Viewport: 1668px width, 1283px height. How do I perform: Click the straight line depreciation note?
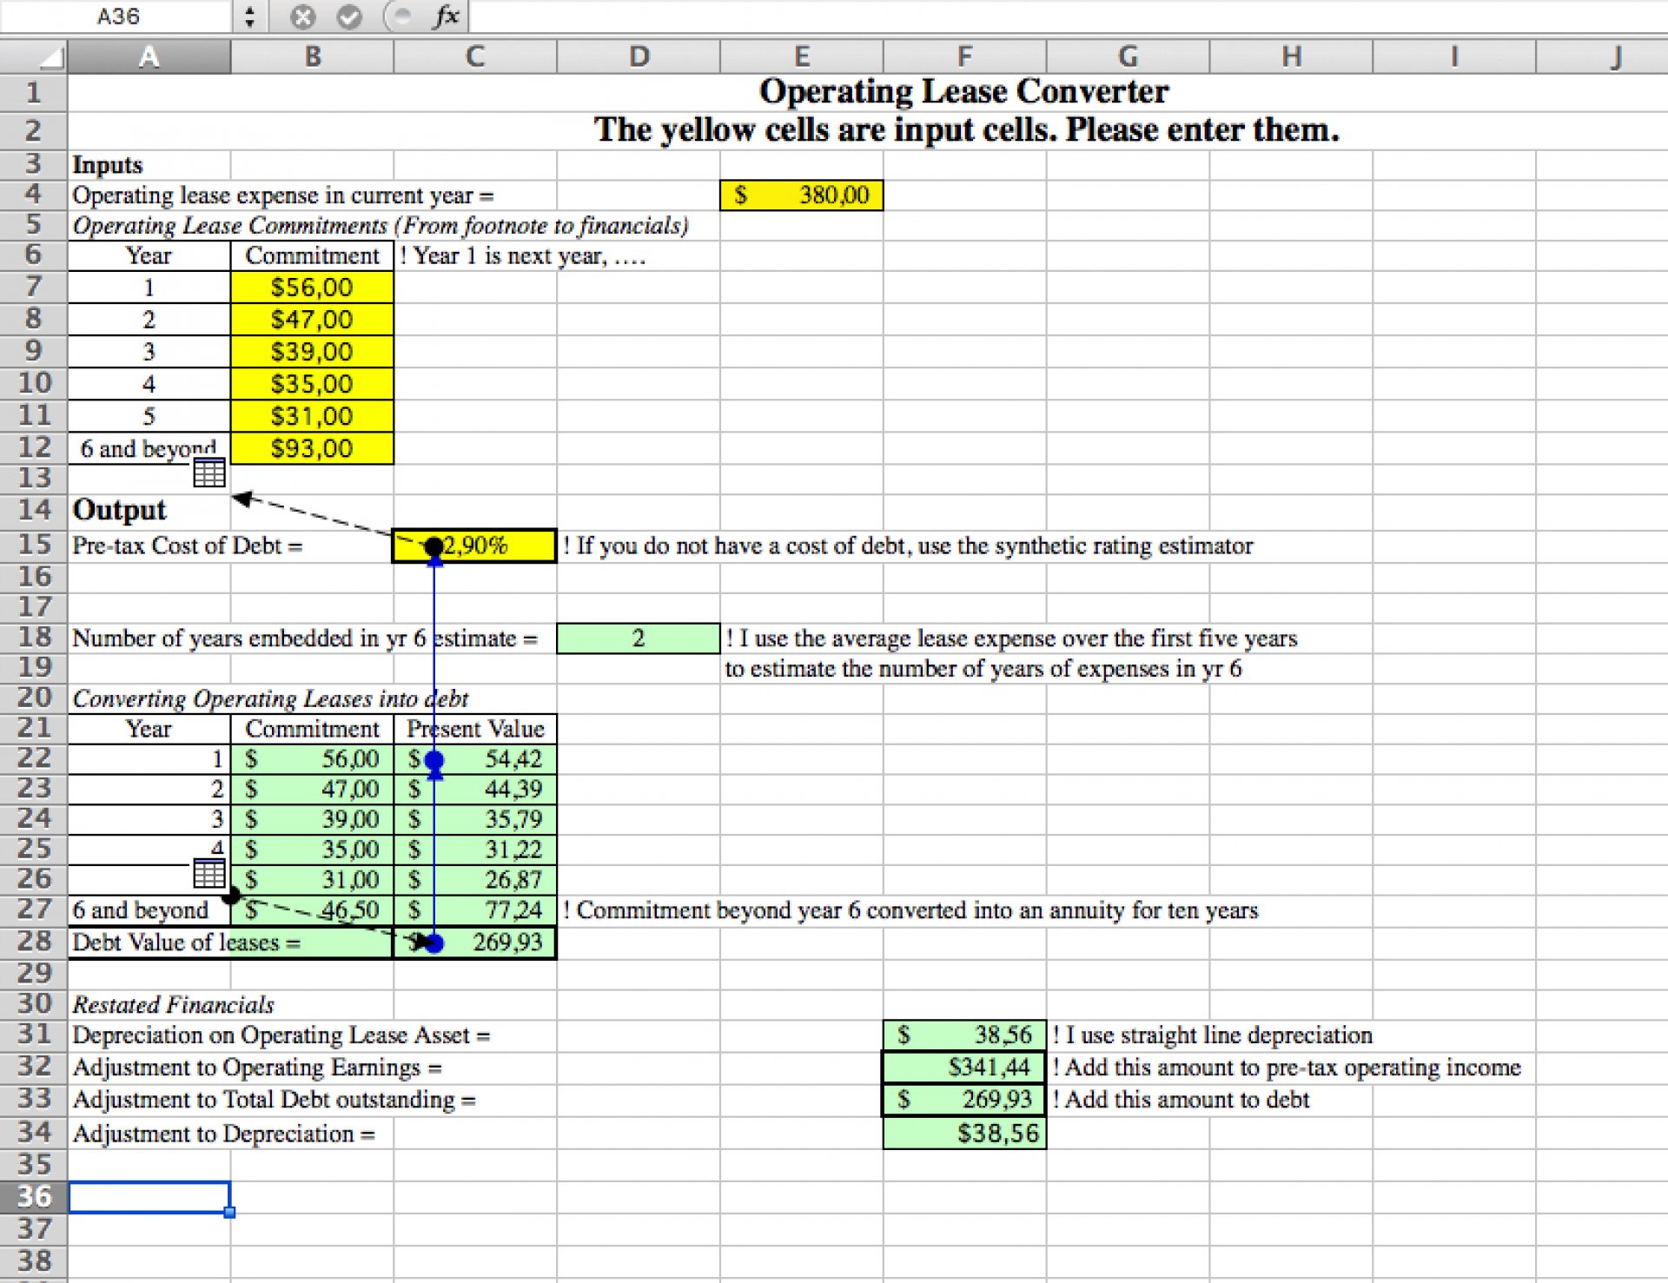(x=1213, y=1035)
